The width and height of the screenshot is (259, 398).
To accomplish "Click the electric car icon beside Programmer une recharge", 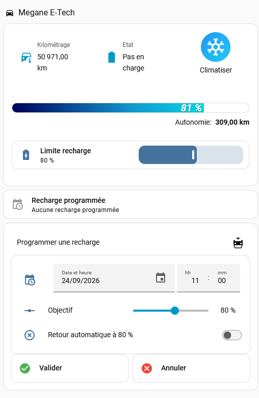I will (238, 243).
